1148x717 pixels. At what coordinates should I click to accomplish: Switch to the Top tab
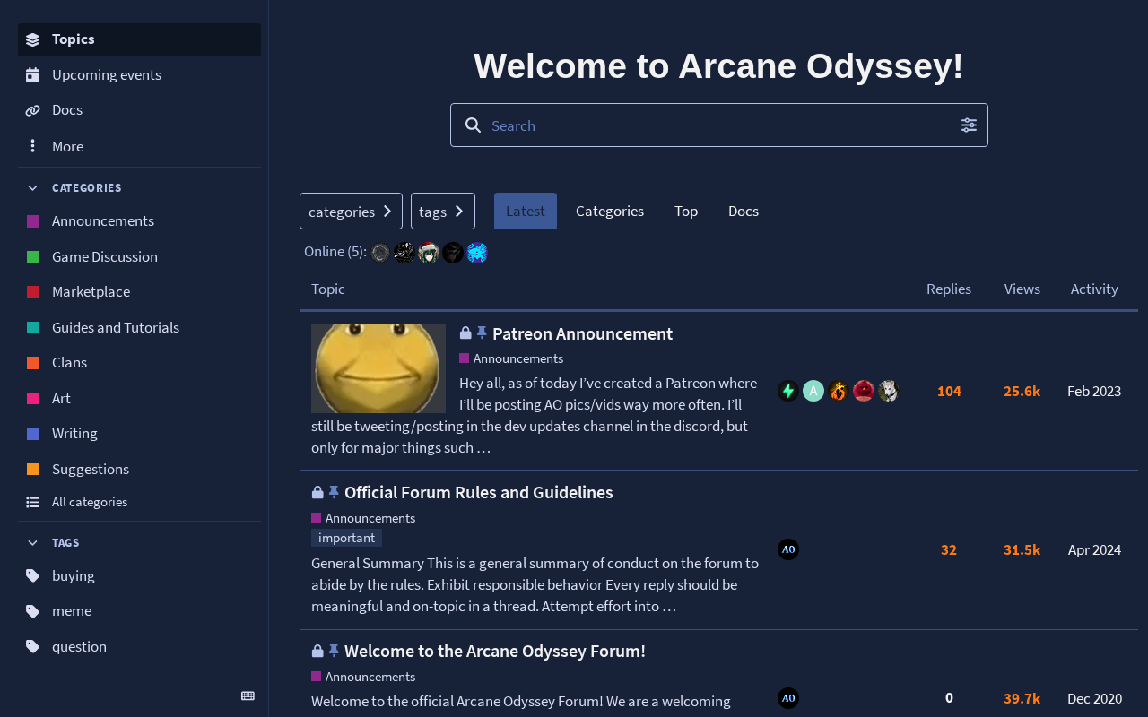[686, 212]
